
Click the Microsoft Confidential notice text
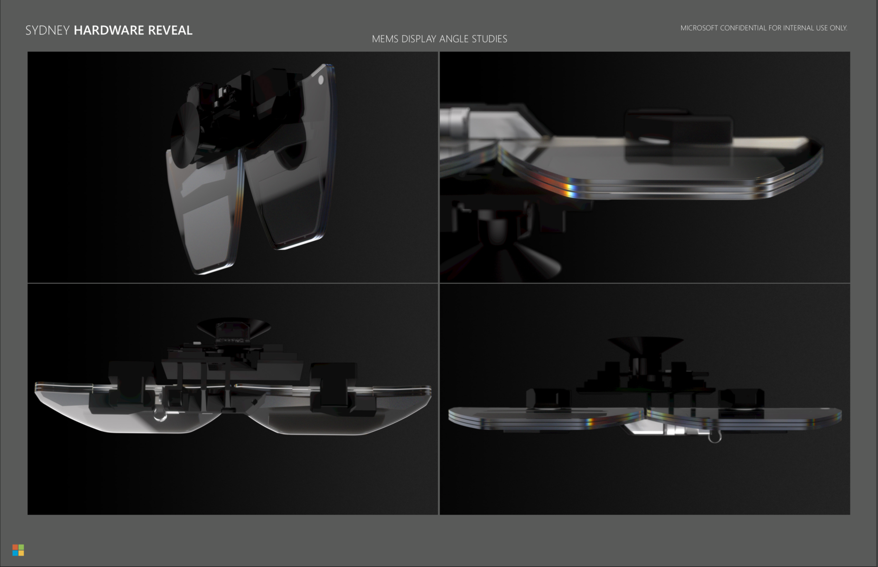point(764,28)
